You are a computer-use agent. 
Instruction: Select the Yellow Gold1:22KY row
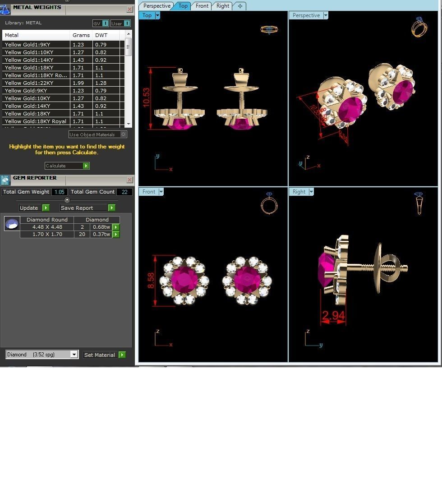pos(63,83)
